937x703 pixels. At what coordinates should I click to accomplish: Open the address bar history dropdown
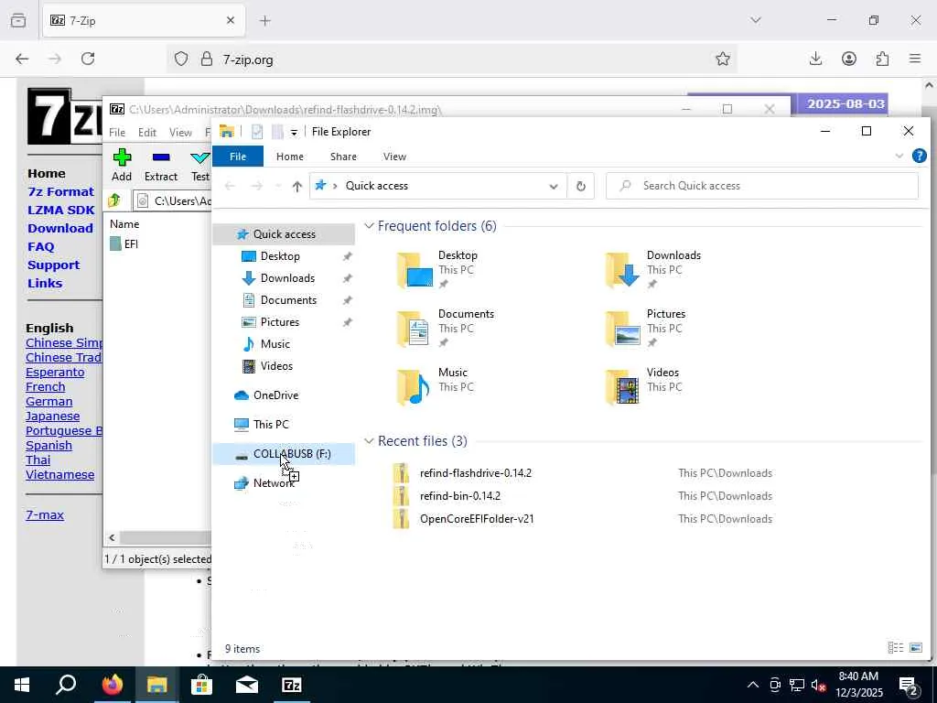(554, 186)
